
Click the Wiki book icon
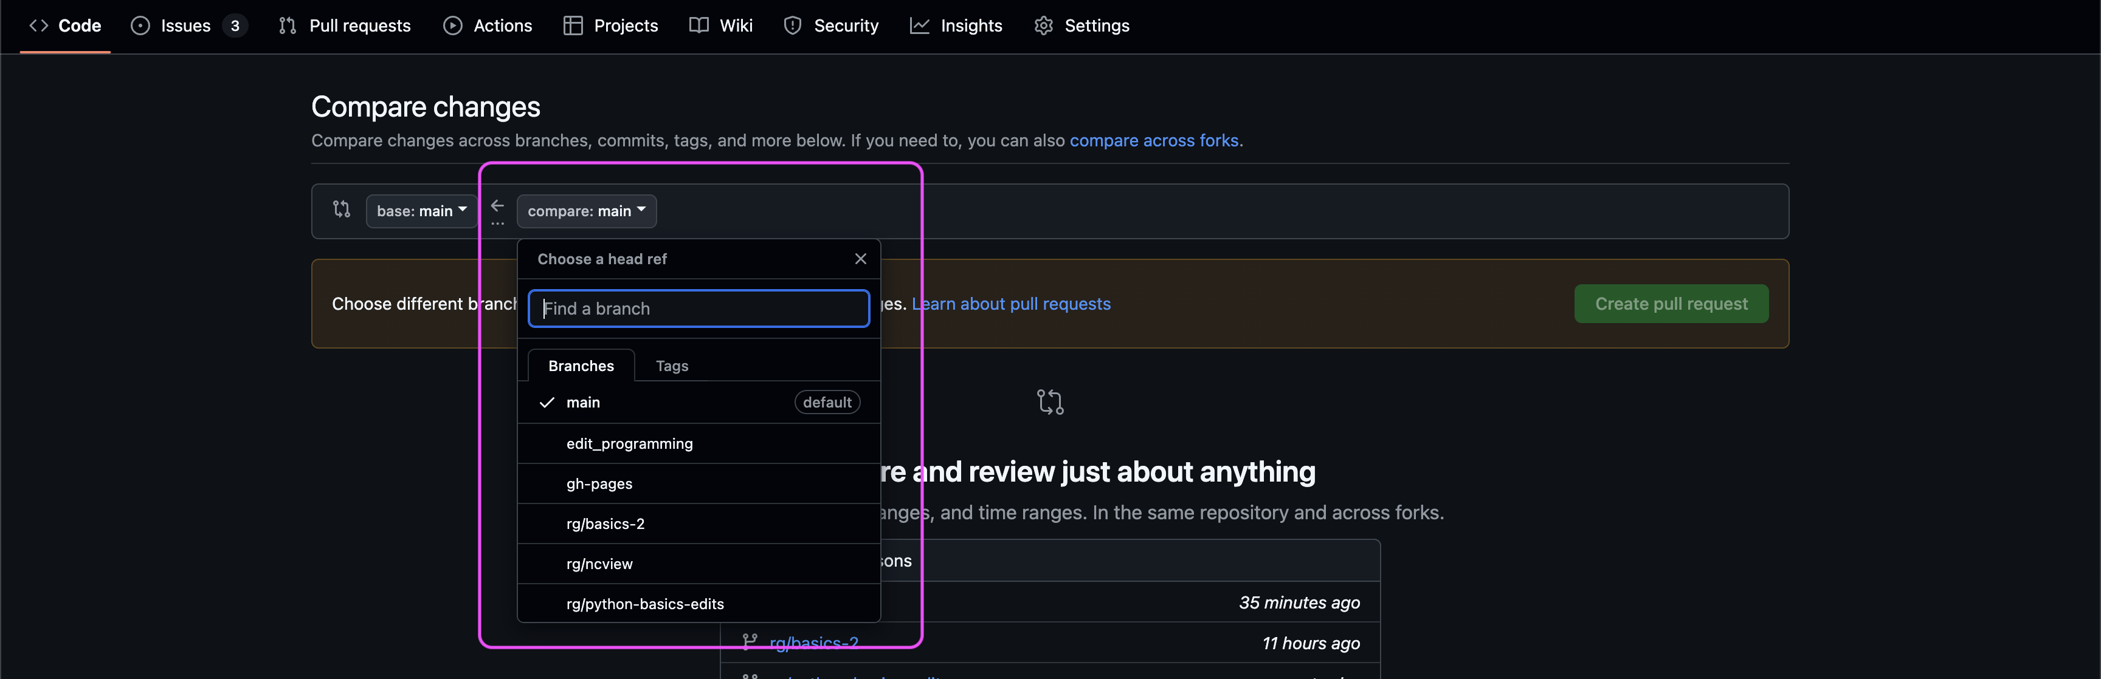698,26
